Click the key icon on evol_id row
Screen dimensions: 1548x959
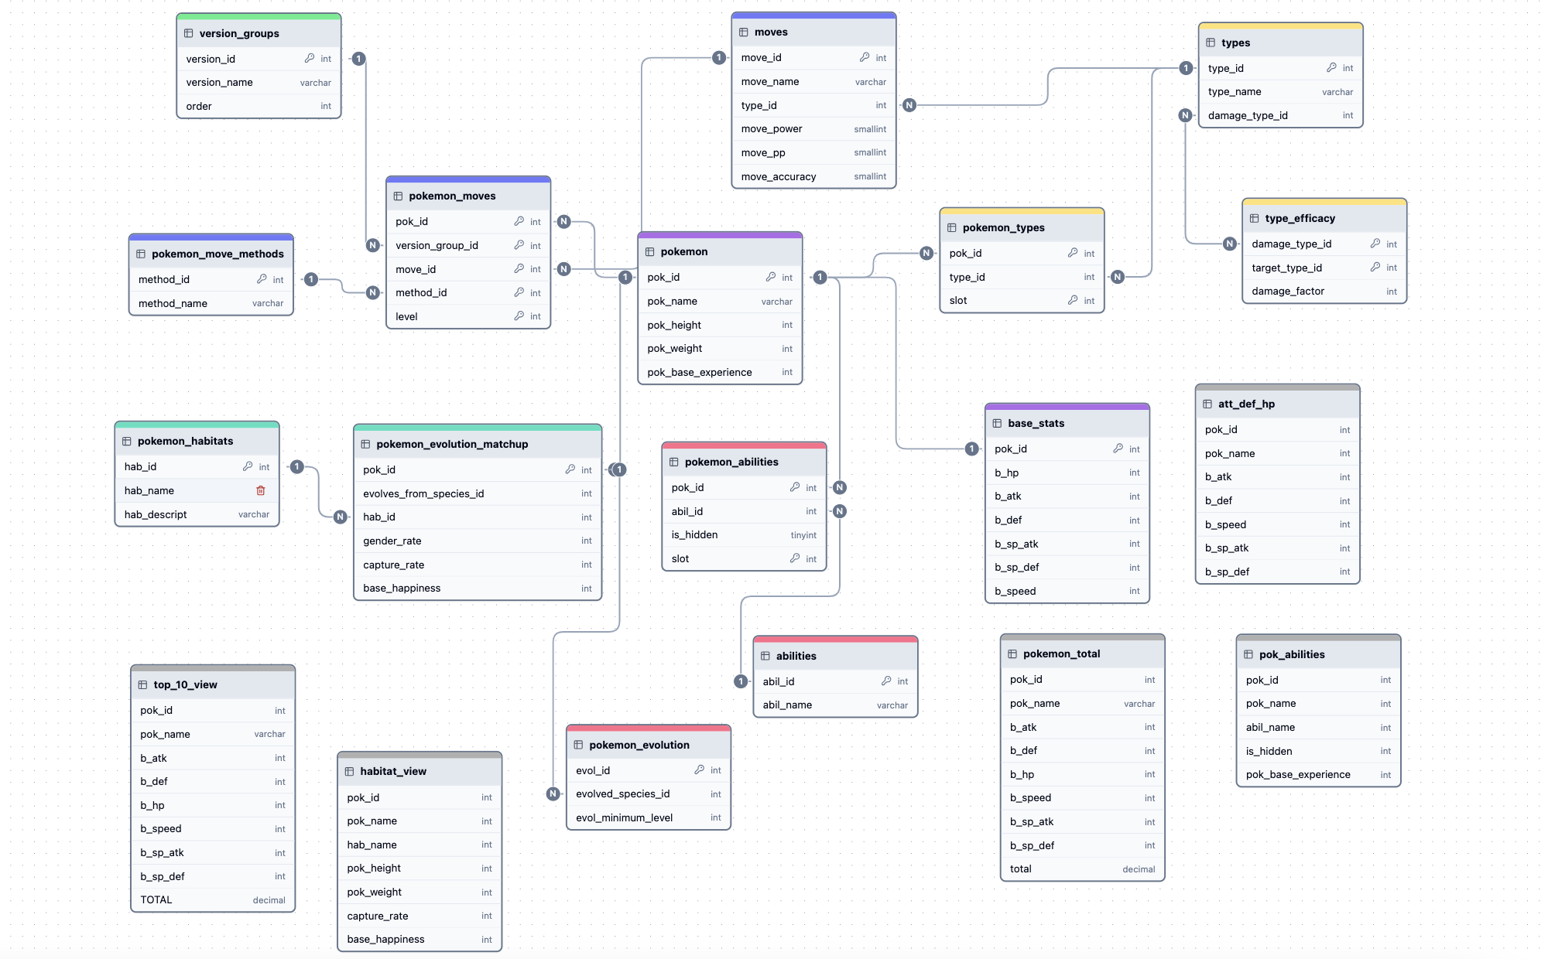[700, 770]
